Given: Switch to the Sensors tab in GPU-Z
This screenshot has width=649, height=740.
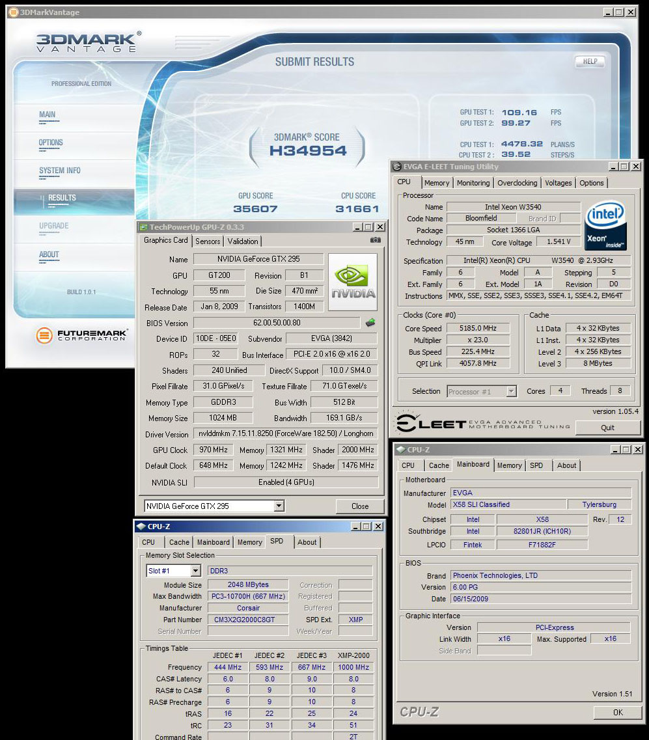Looking at the screenshot, I should pyautogui.click(x=208, y=241).
